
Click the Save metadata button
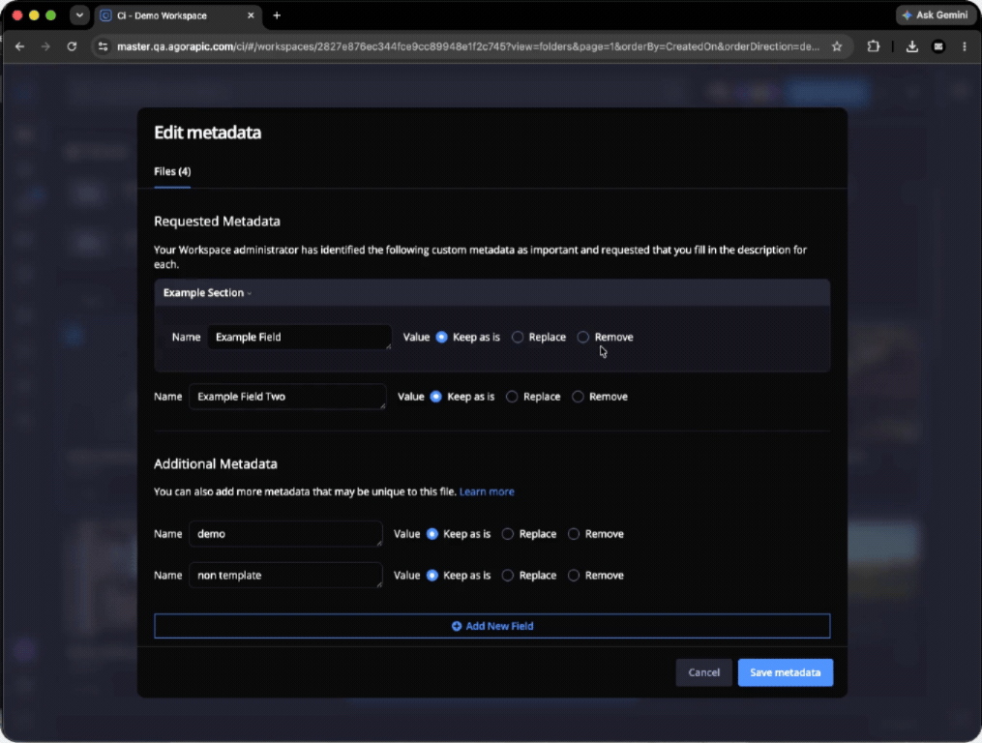pos(785,672)
